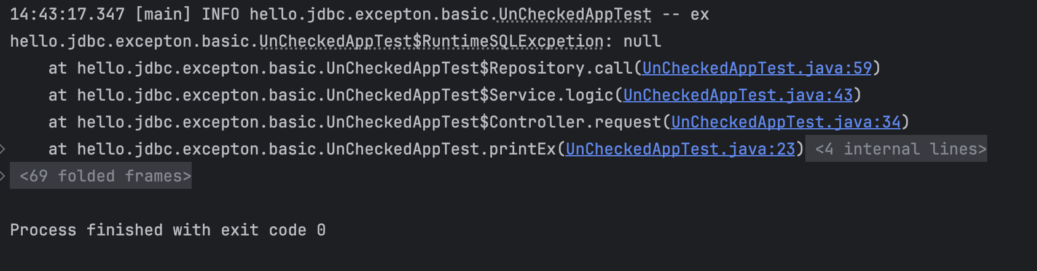Click the INFO log level text

click(220, 14)
